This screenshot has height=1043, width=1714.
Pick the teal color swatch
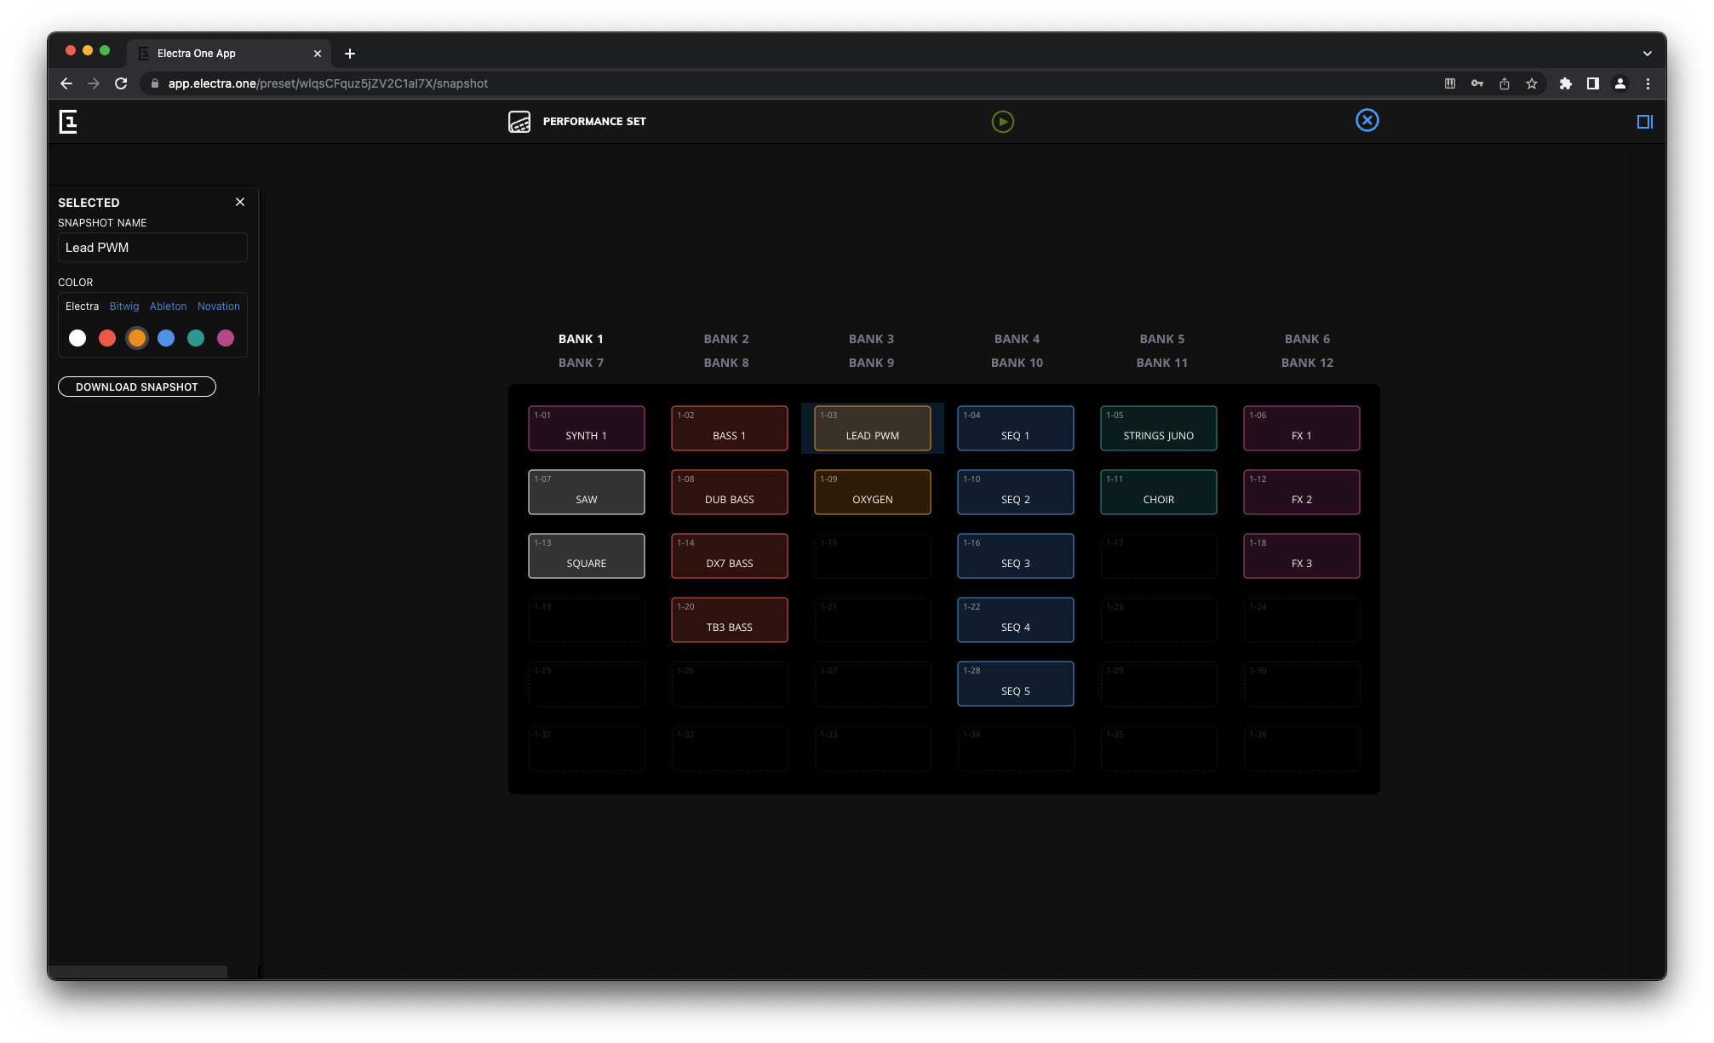(x=196, y=338)
